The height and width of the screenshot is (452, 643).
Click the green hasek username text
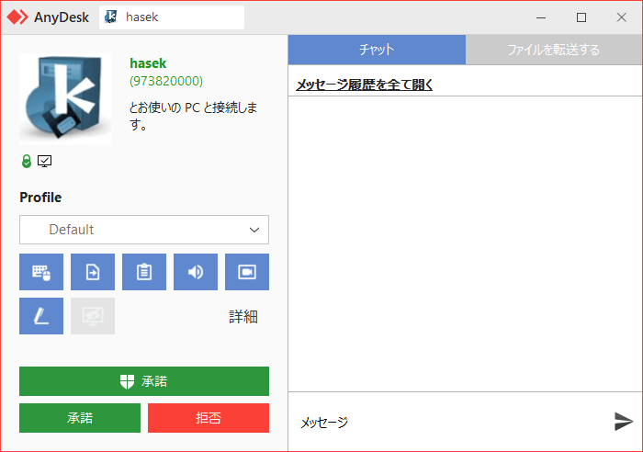[148, 63]
